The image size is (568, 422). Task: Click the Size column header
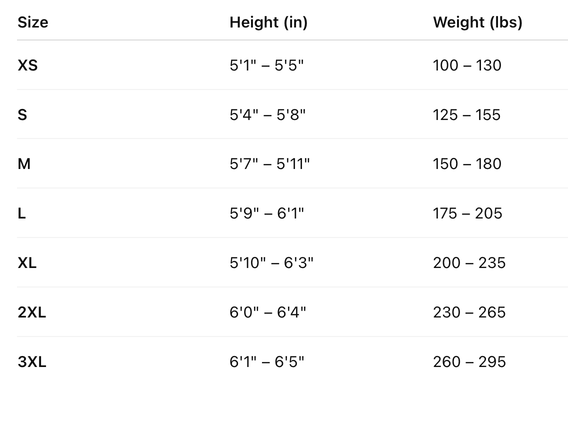pyautogui.click(x=33, y=22)
